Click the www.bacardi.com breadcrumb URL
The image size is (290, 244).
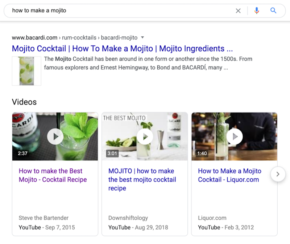pos(34,37)
